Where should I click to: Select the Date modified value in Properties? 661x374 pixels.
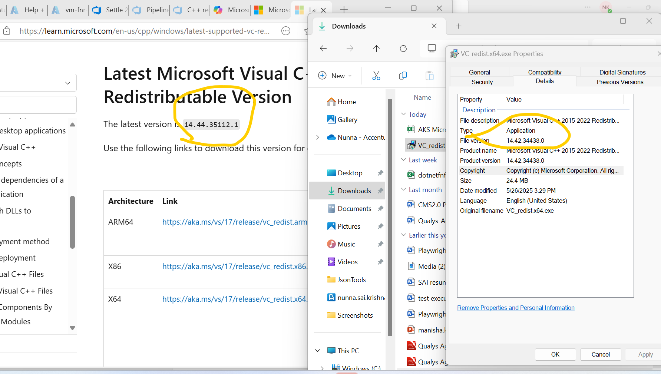(531, 191)
